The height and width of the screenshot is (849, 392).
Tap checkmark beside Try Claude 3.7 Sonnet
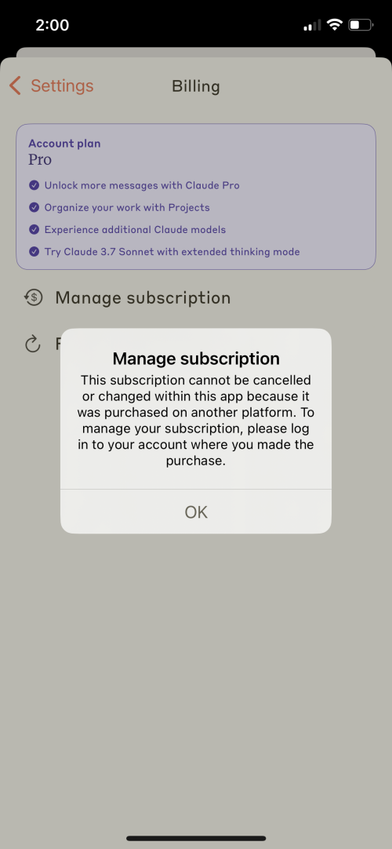34,252
